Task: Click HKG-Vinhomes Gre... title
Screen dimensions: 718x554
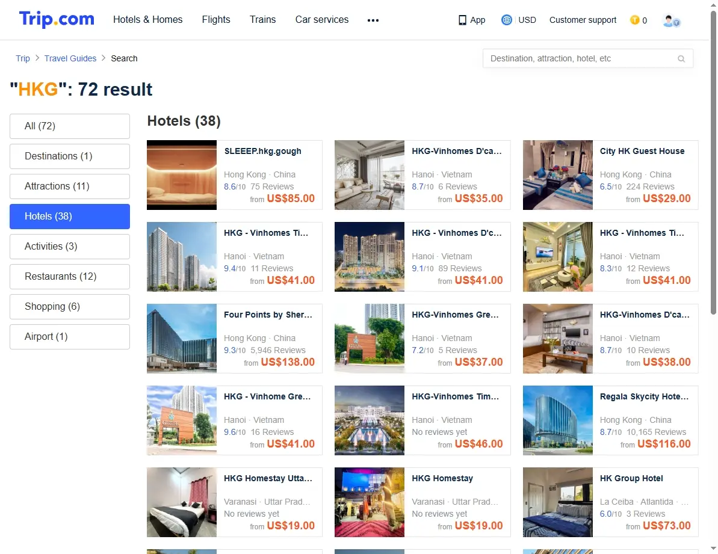Action: (455, 315)
